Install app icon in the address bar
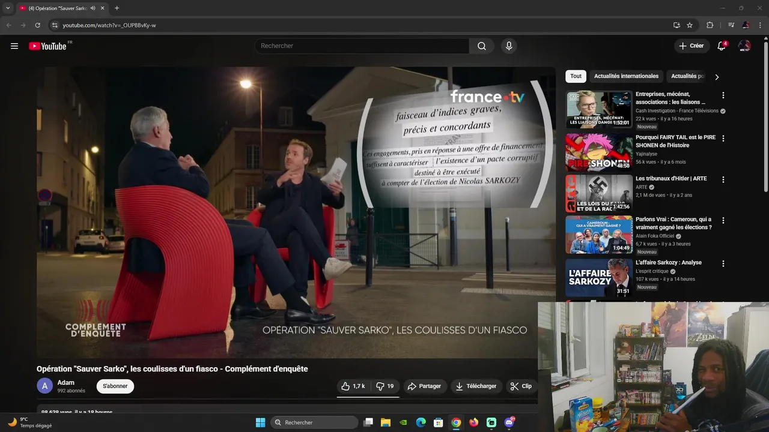The height and width of the screenshot is (432, 769). point(676,25)
